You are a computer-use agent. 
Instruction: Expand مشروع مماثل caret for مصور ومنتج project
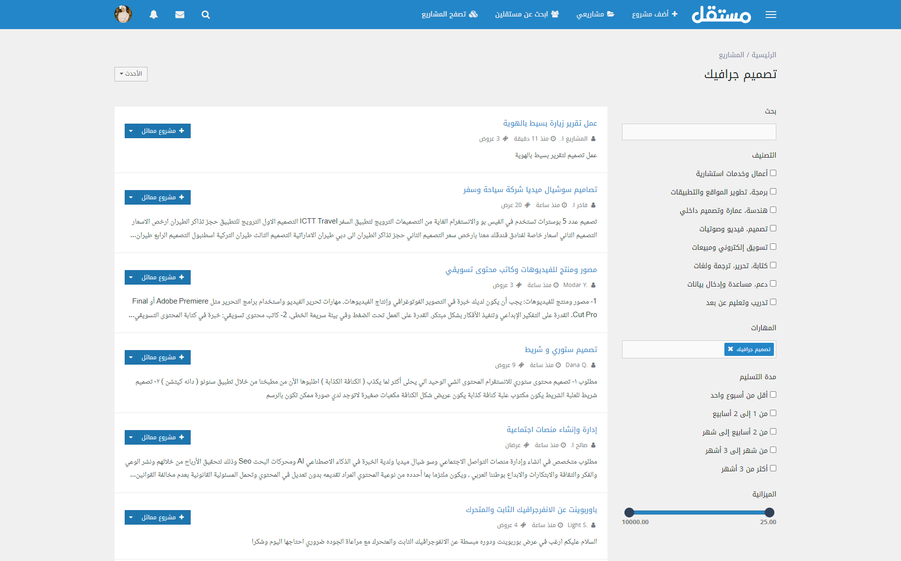[x=131, y=277]
